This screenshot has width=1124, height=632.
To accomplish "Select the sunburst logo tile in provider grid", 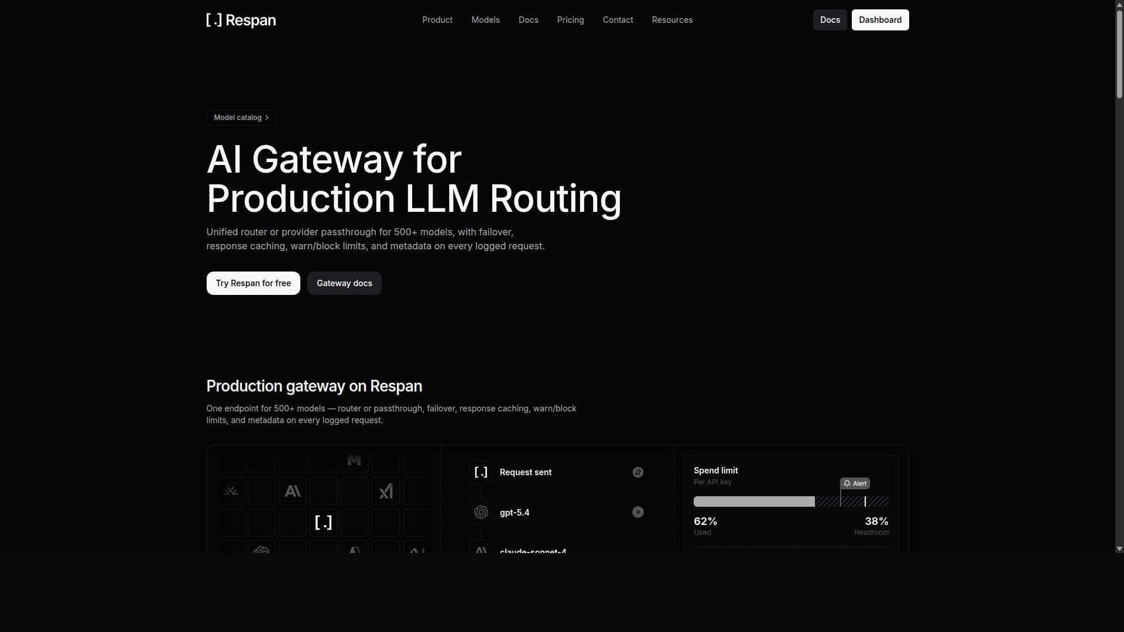I will pos(231,492).
